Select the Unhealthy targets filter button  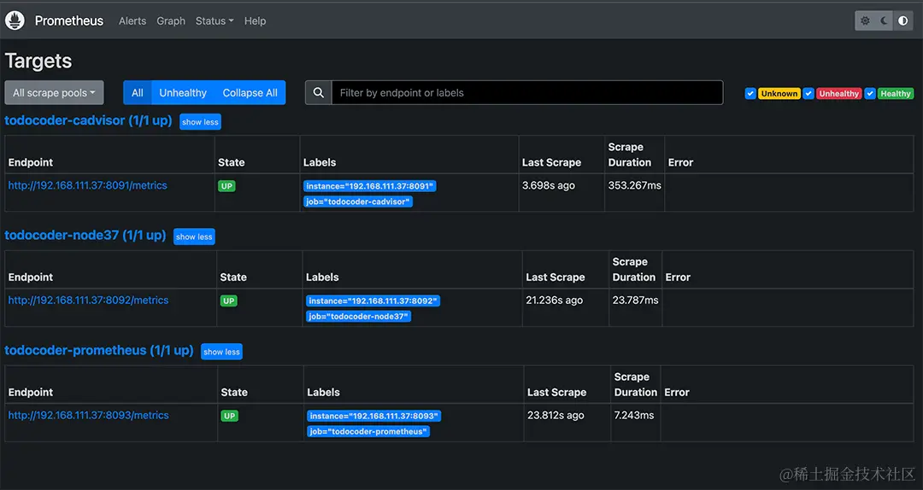click(x=183, y=92)
